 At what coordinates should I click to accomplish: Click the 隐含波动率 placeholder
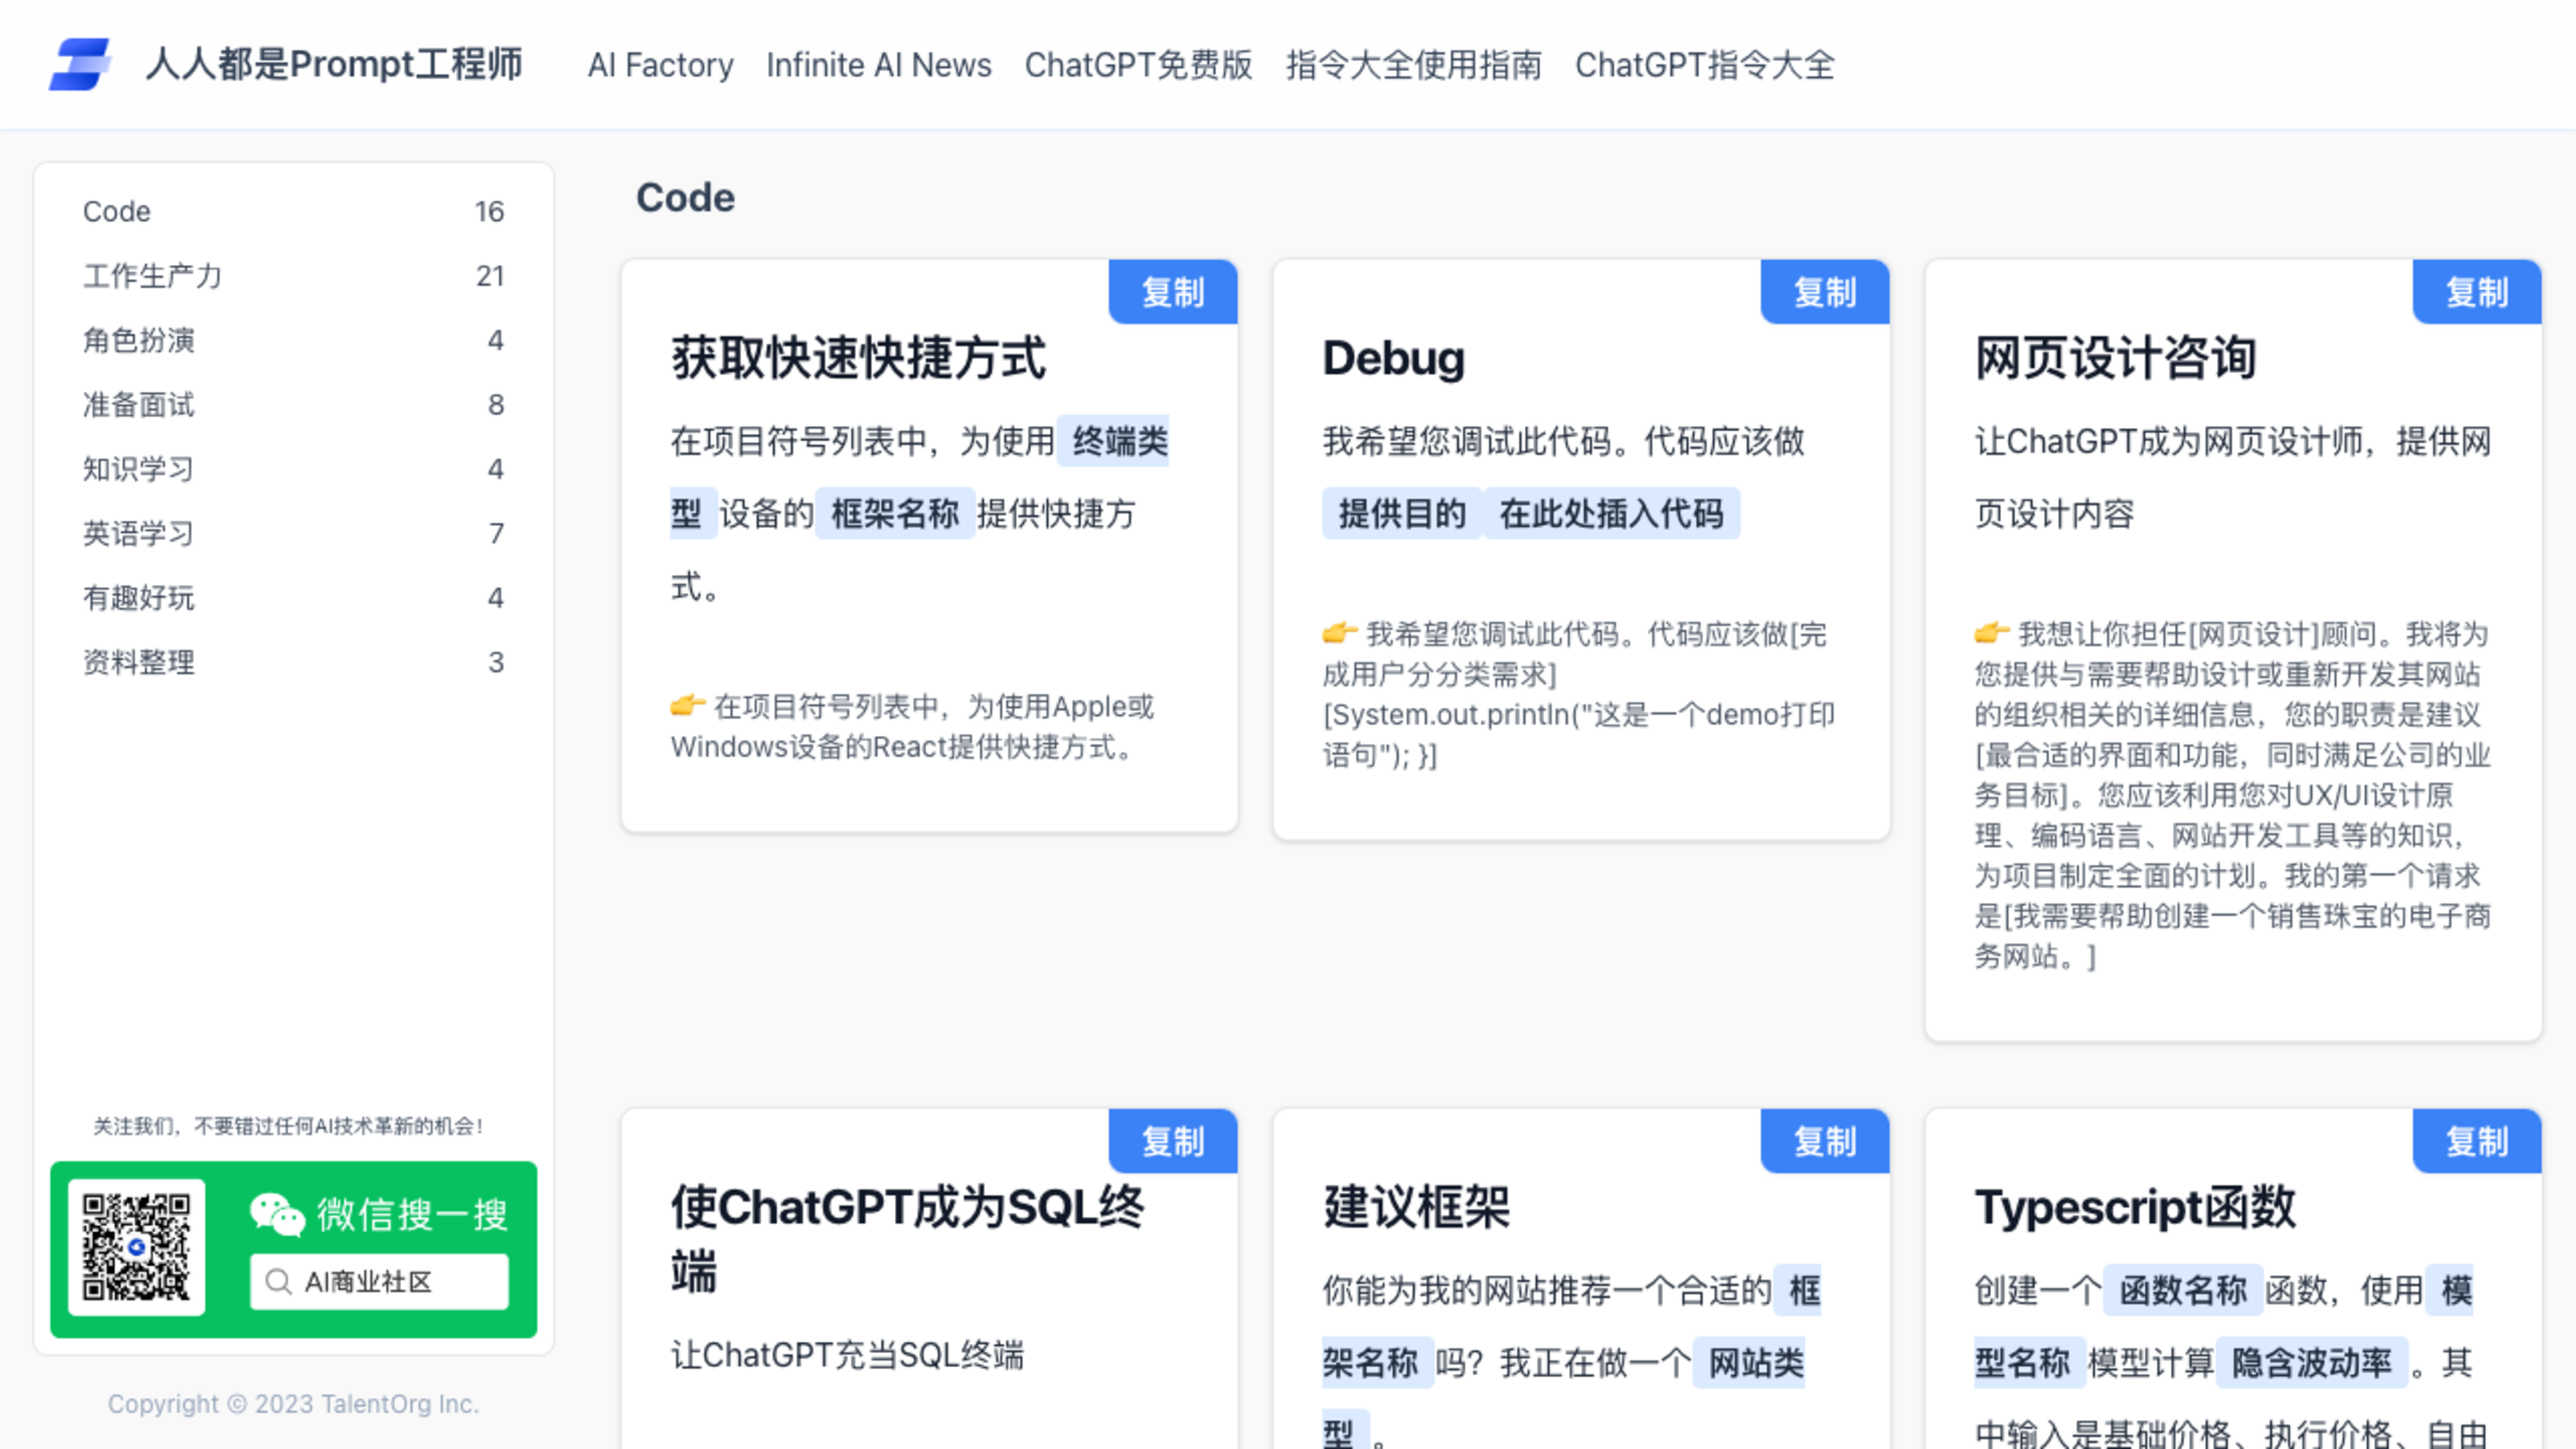click(x=2312, y=1362)
